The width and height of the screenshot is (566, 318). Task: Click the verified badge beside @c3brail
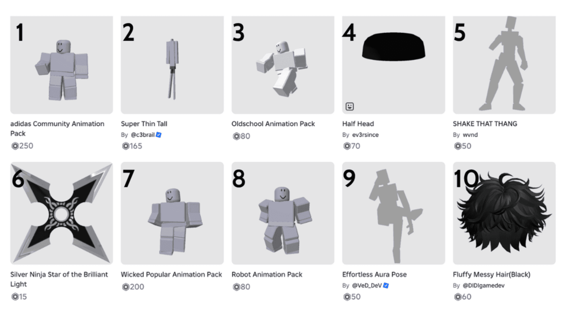pyautogui.click(x=159, y=135)
